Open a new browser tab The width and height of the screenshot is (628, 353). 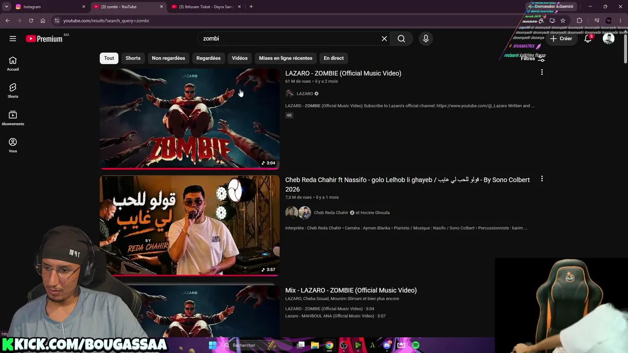click(x=251, y=7)
